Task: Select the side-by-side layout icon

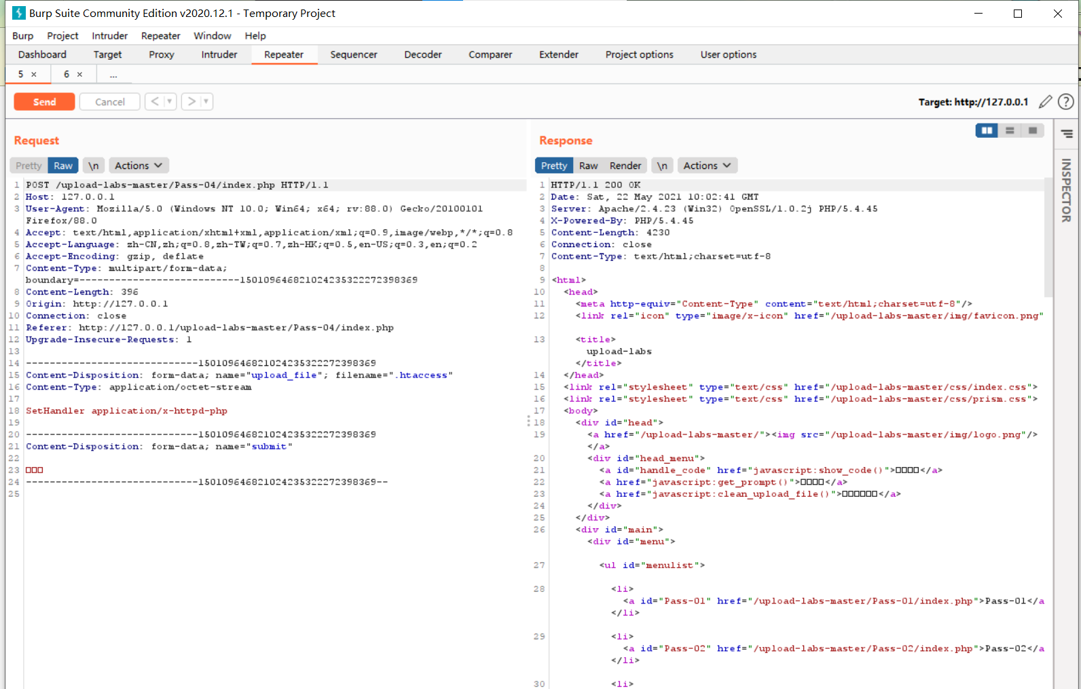Action: (987, 130)
